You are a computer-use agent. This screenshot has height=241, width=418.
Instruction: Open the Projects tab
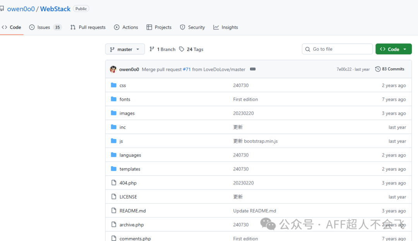(159, 27)
